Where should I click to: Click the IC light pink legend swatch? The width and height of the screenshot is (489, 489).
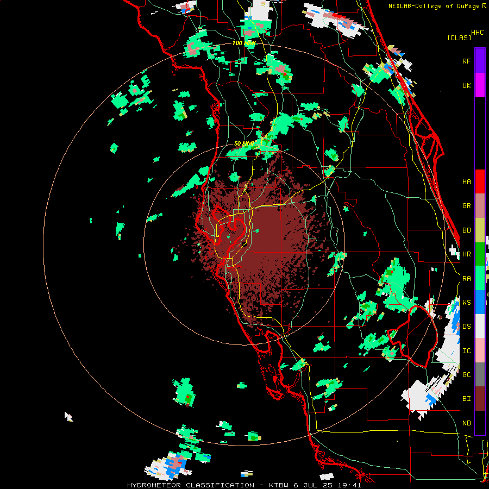480,350
